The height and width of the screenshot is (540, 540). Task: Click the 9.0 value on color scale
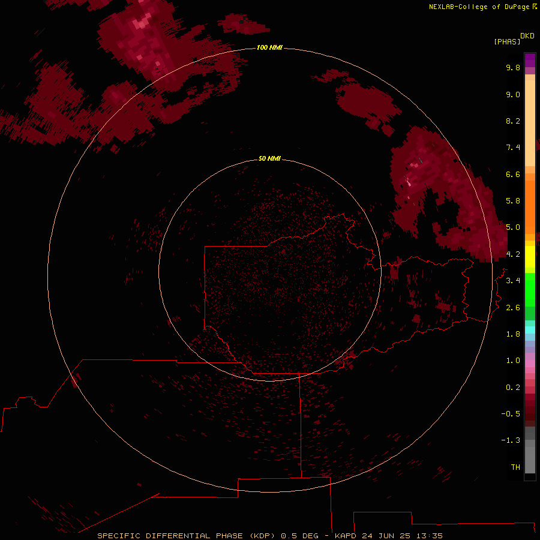click(513, 94)
